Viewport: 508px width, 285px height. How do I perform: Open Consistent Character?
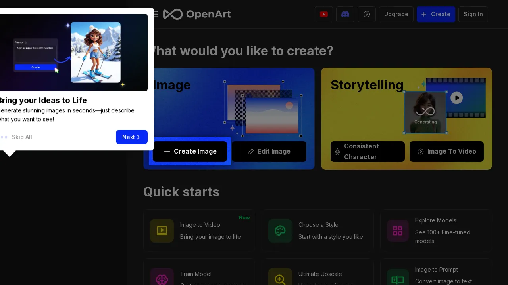[x=368, y=152]
